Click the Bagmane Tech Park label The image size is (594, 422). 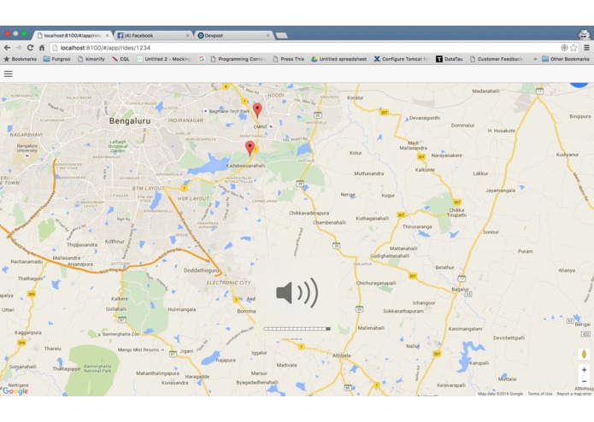(229, 111)
